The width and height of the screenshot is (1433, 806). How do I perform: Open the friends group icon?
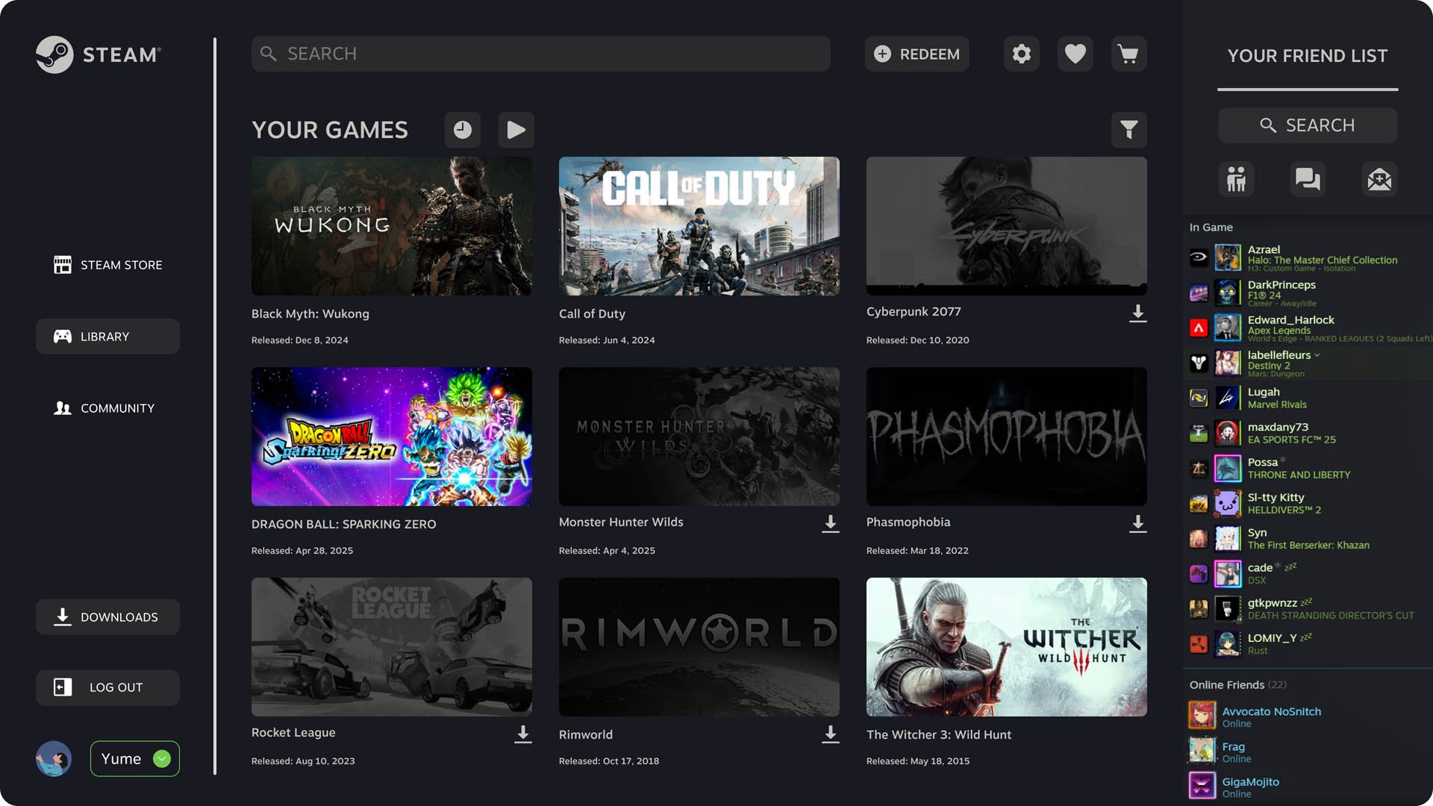click(1236, 179)
